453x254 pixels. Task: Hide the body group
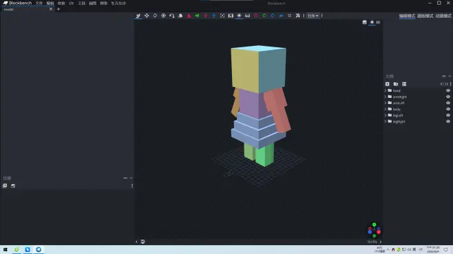point(448,109)
